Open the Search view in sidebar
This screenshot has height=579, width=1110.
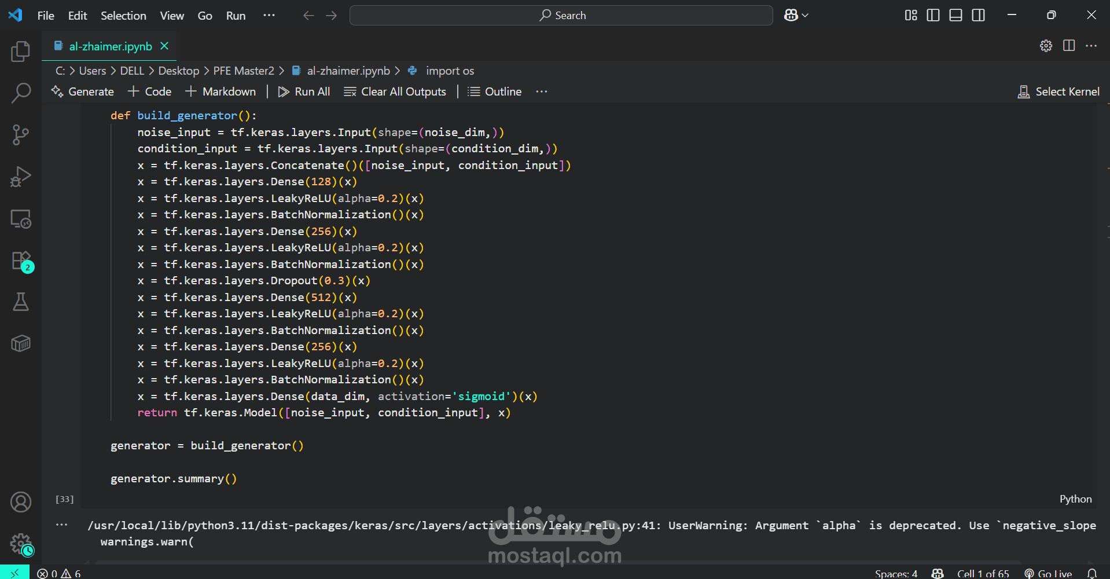pyautogui.click(x=21, y=93)
